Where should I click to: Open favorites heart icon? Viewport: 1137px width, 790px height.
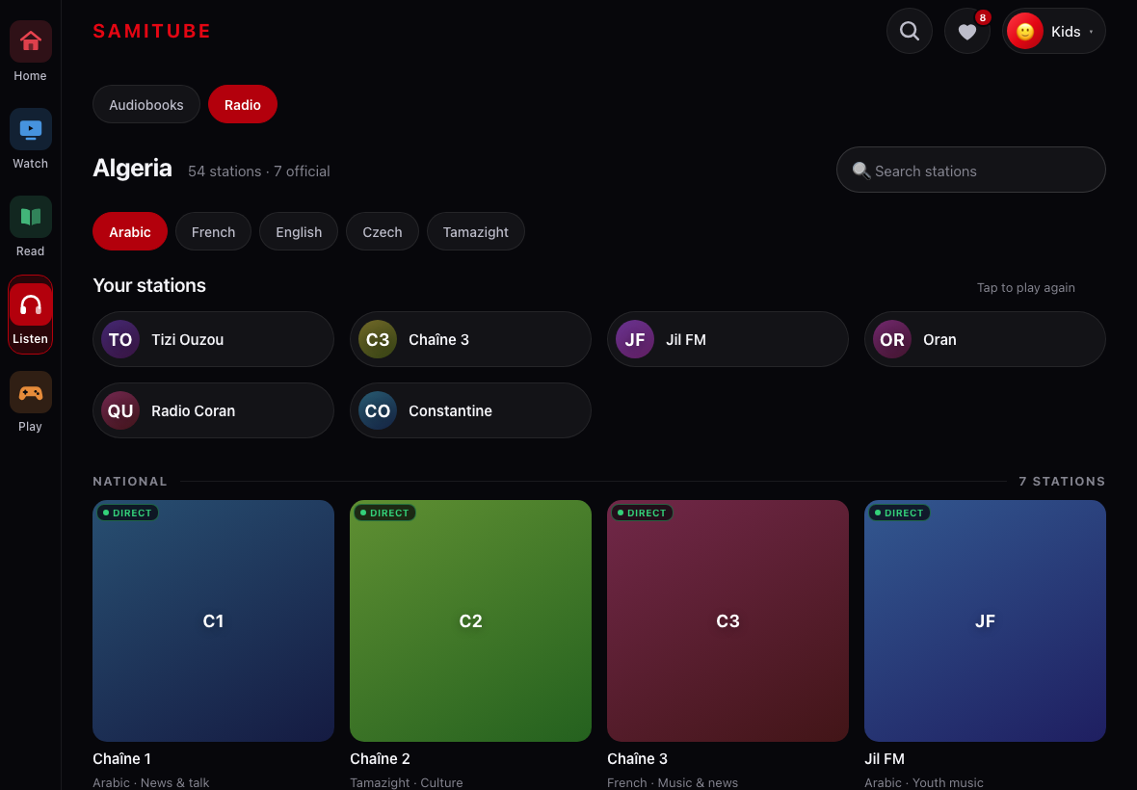(x=966, y=31)
